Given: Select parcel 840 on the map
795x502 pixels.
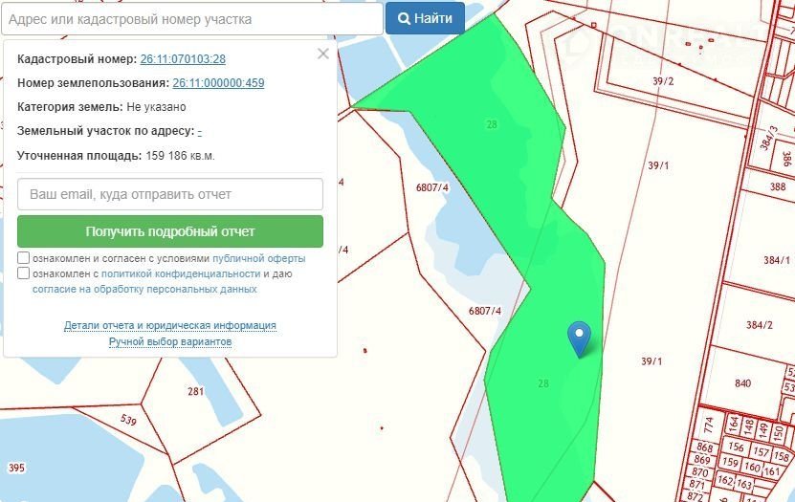Looking at the screenshot, I should [742, 383].
